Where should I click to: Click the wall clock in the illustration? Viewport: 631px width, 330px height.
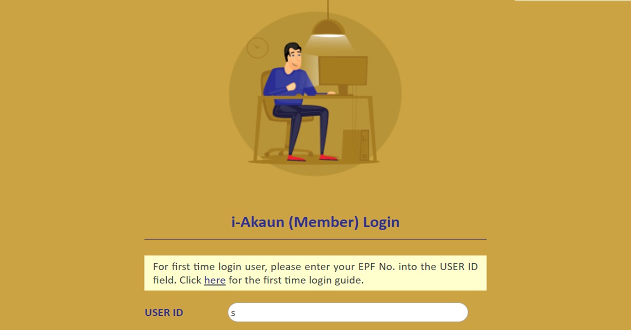(257, 48)
